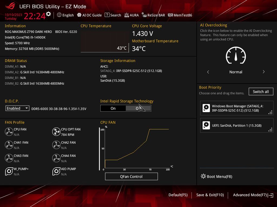Turn Intel Rapid Storage Technology Off

tap(138, 108)
